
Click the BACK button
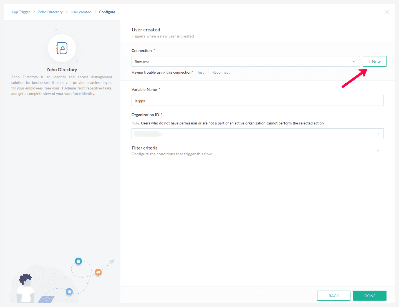click(x=334, y=296)
